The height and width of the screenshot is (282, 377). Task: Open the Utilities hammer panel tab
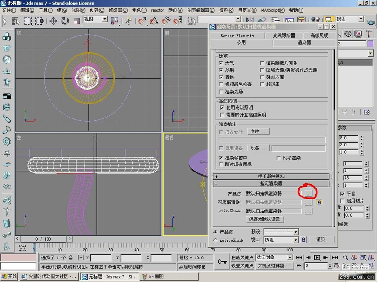coord(369,34)
